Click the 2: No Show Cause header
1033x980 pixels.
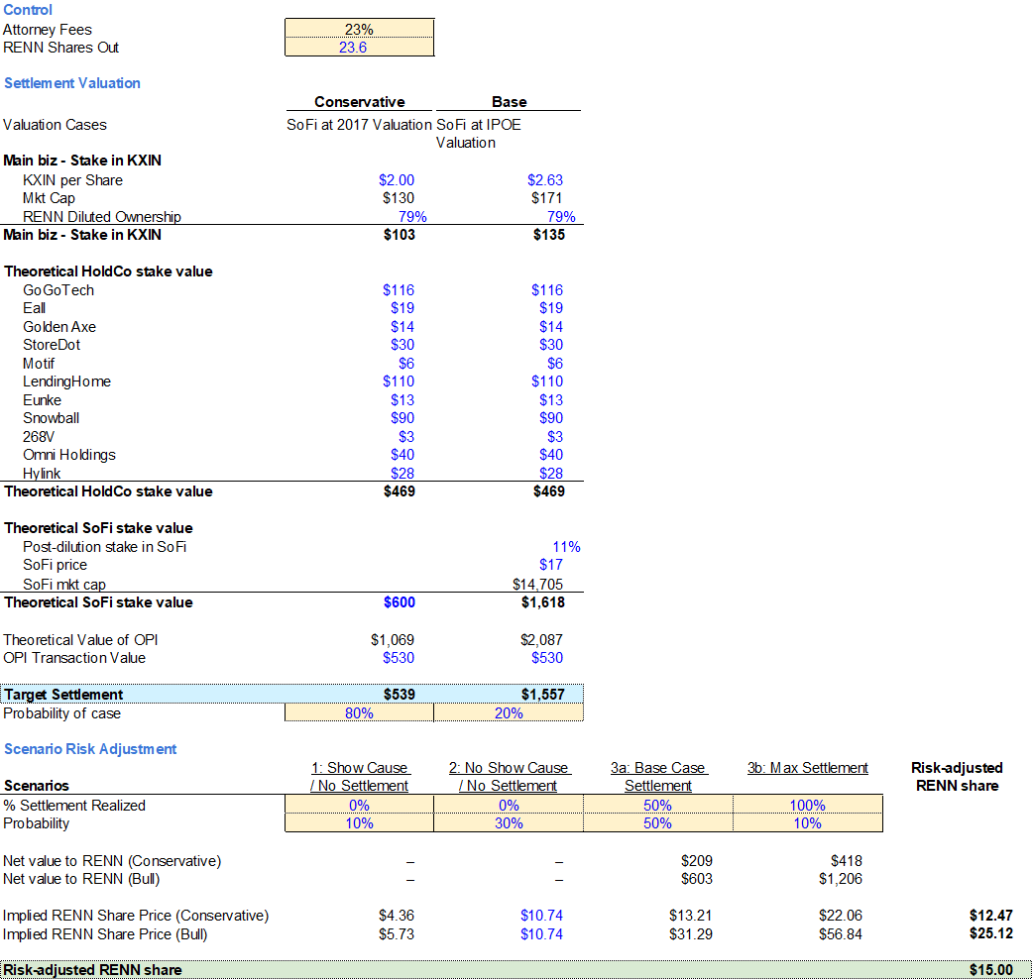coord(510,777)
